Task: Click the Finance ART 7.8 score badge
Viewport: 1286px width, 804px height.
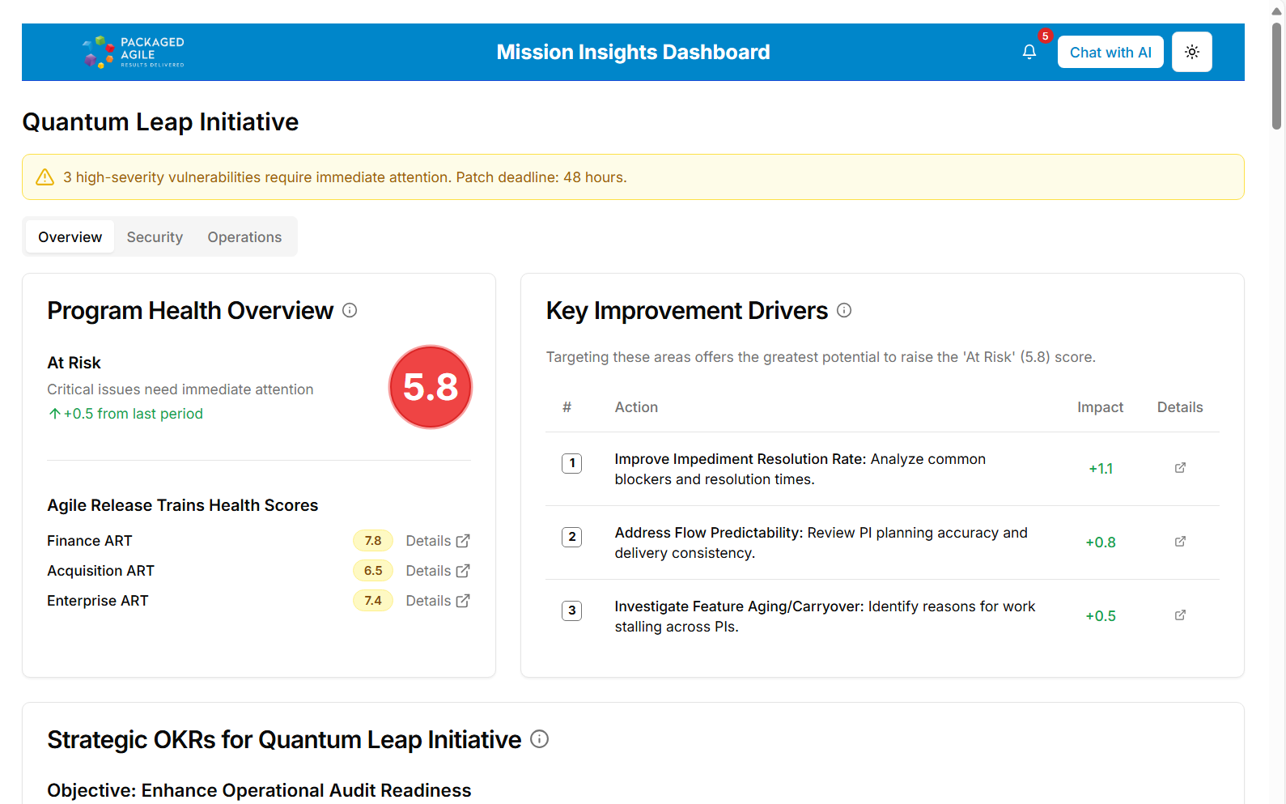Action: coord(372,541)
